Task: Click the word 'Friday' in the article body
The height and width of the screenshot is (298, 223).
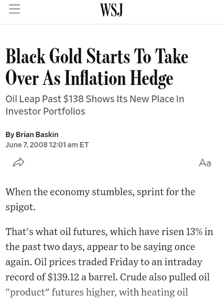Action: pos(124,262)
